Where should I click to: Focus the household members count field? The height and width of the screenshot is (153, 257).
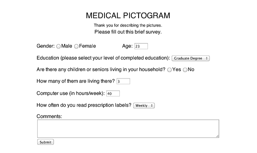point(123,81)
